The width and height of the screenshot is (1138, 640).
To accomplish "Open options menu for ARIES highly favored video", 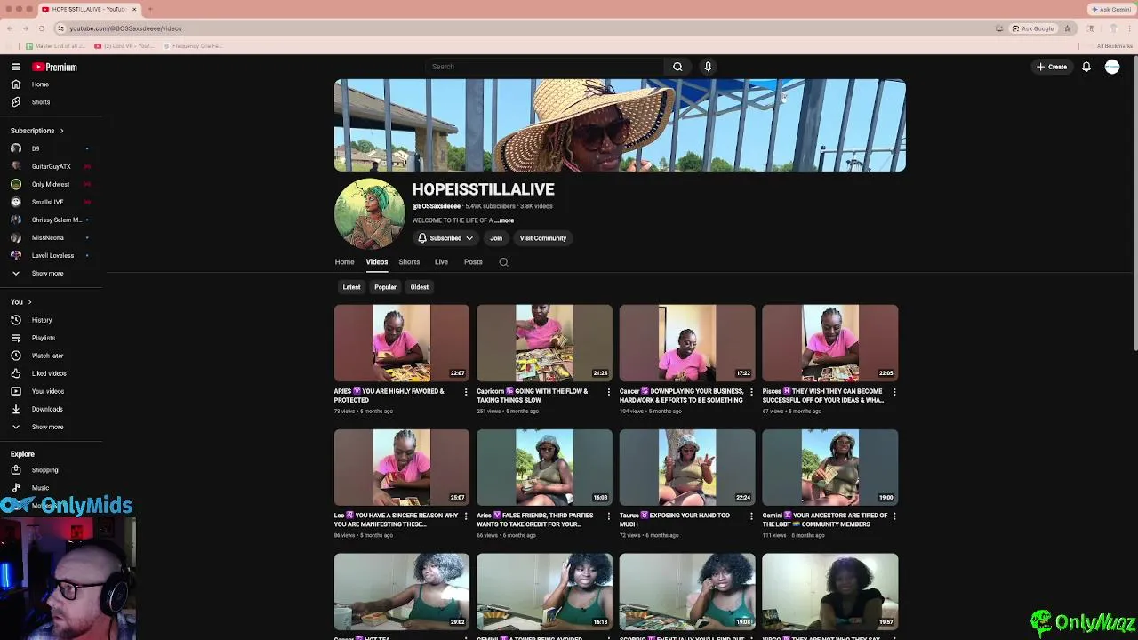I will click(x=466, y=392).
